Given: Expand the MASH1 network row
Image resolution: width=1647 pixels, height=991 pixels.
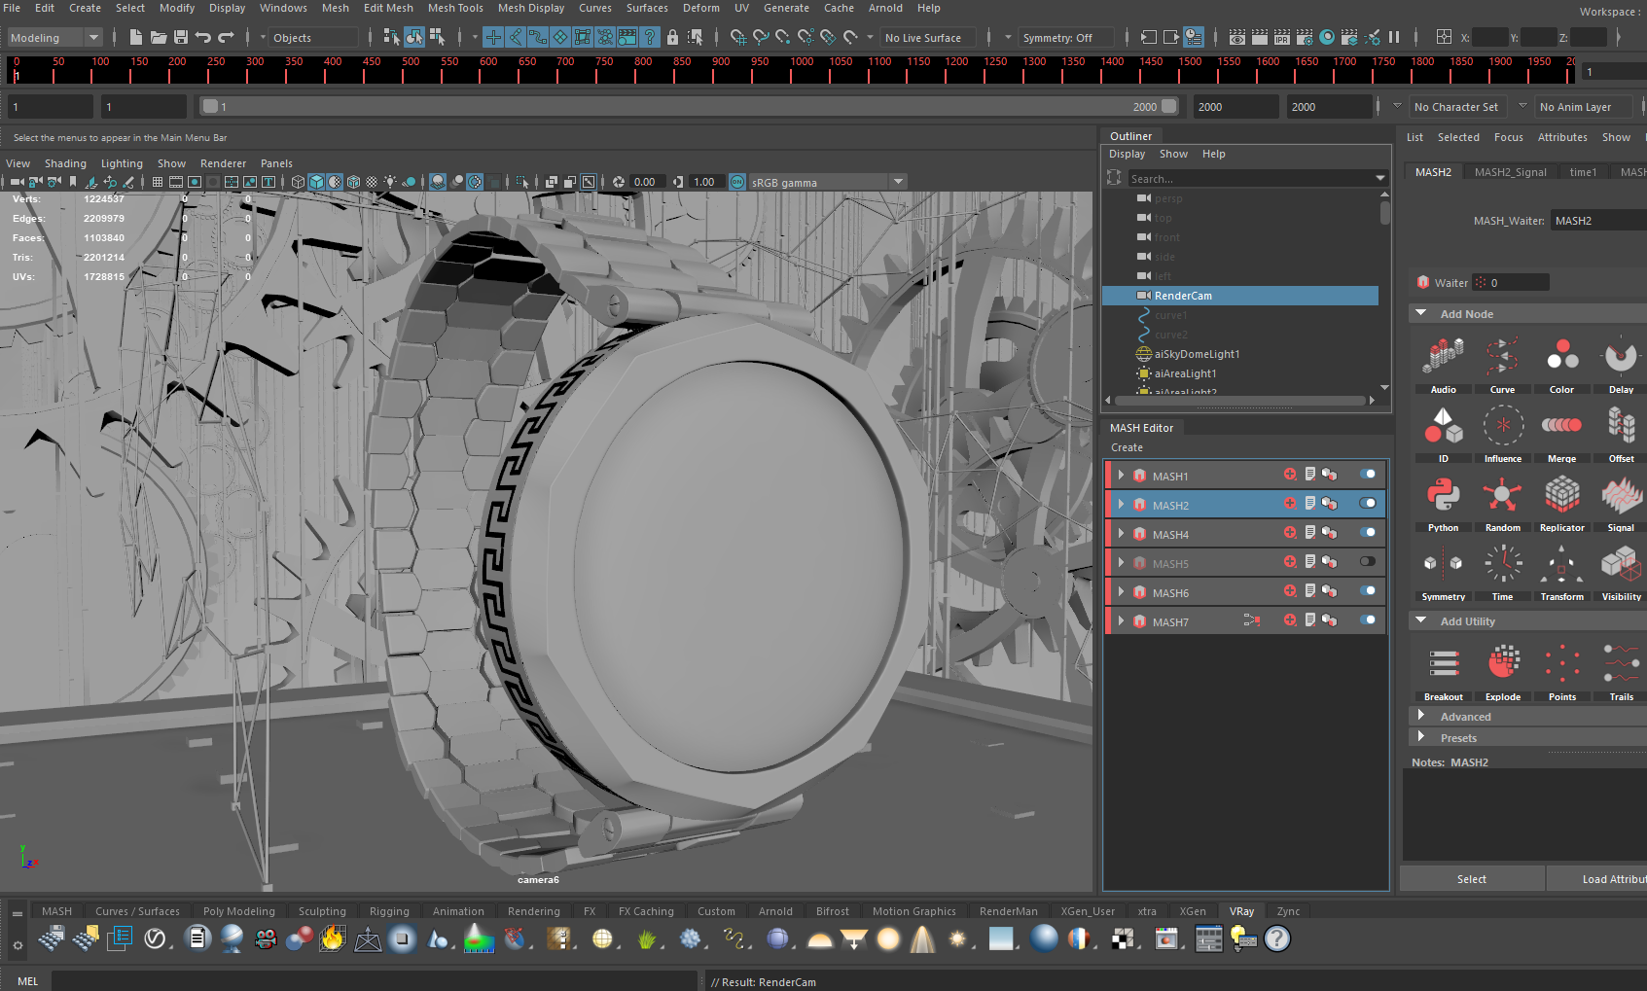Looking at the screenshot, I should (1122, 476).
